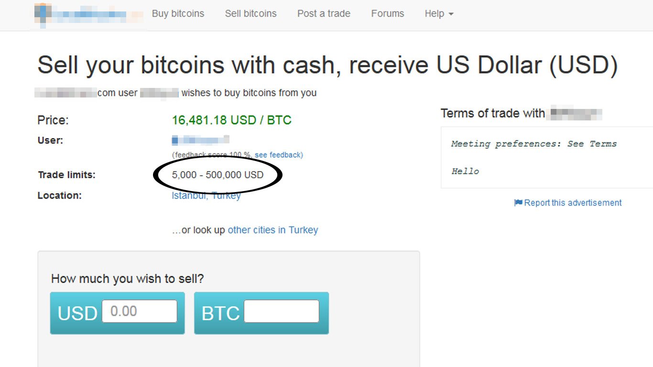This screenshot has height=367, width=653.
Task: Click the Istanbul, Turkey location link
Action: tap(206, 195)
